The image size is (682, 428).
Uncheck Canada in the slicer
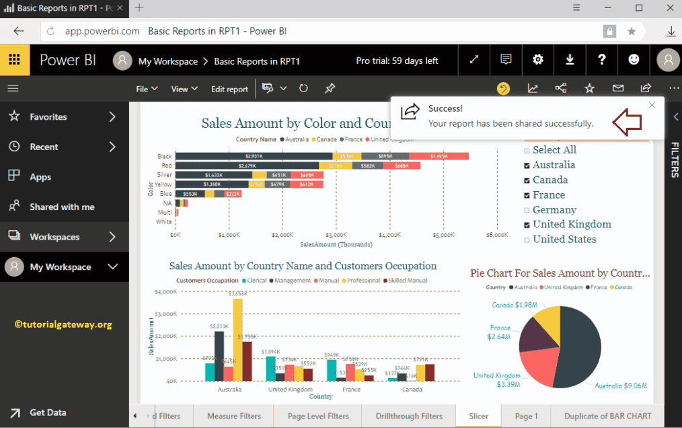527,180
